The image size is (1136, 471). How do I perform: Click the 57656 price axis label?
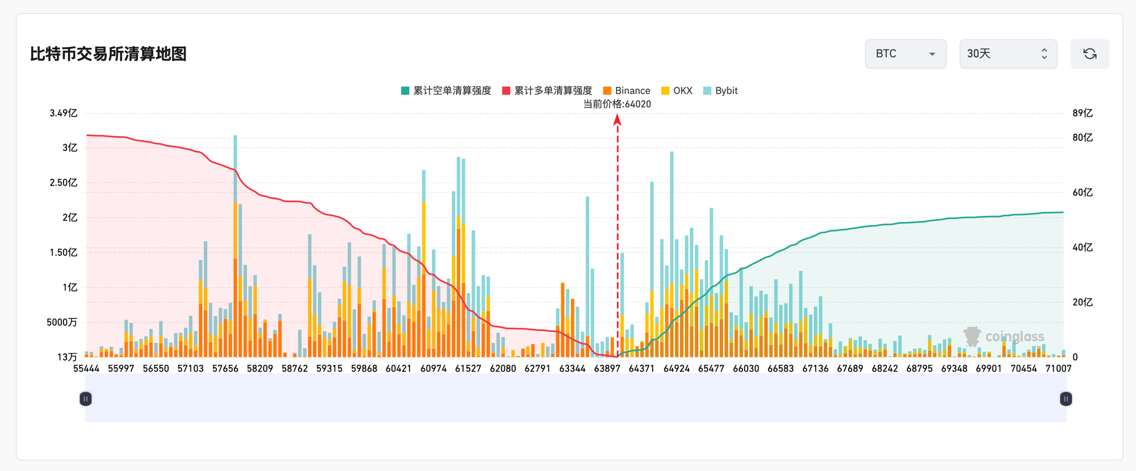225,368
